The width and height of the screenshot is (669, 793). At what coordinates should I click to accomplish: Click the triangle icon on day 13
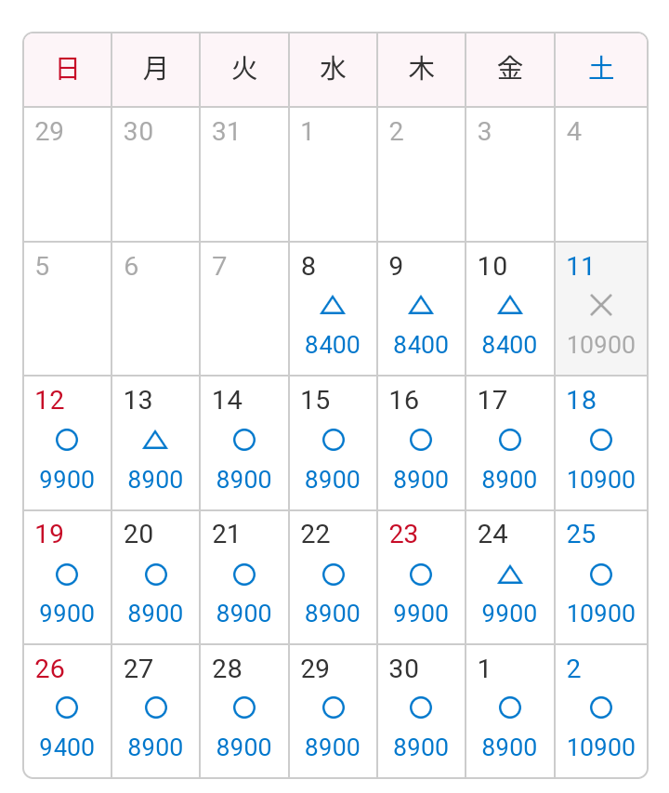pos(155,440)
